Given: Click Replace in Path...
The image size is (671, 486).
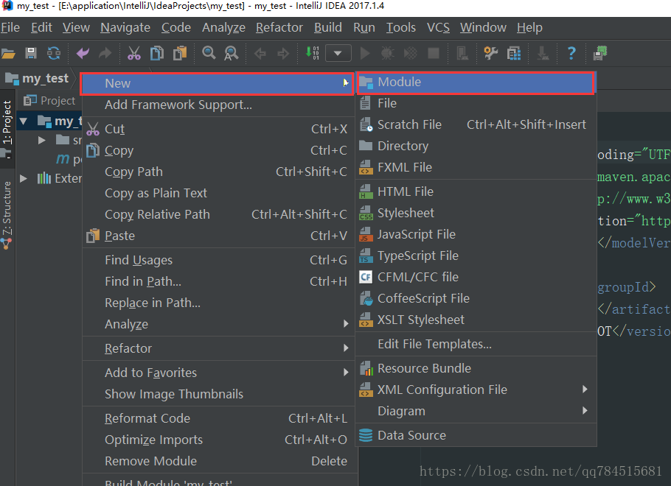Looking at the screenshot, I should click(x=218, y=303).
